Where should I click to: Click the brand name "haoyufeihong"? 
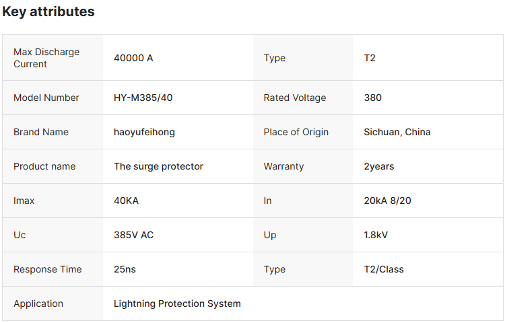tap(144, 132)
